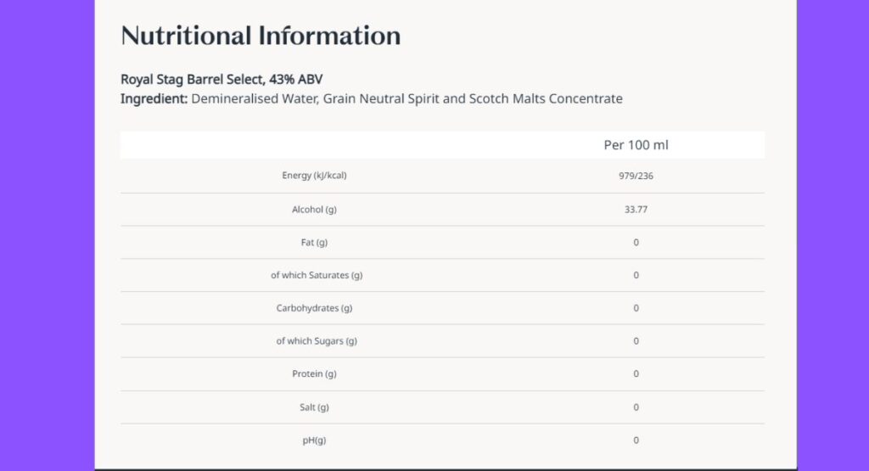Select the pH(g) row label
This screenshot has width=869, height=471.
pyautogui.click(x=314, y=440)
